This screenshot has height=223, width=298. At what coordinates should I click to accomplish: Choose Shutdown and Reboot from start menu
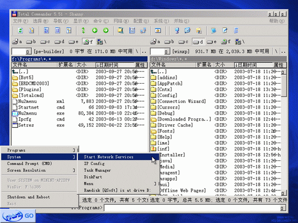39,197
